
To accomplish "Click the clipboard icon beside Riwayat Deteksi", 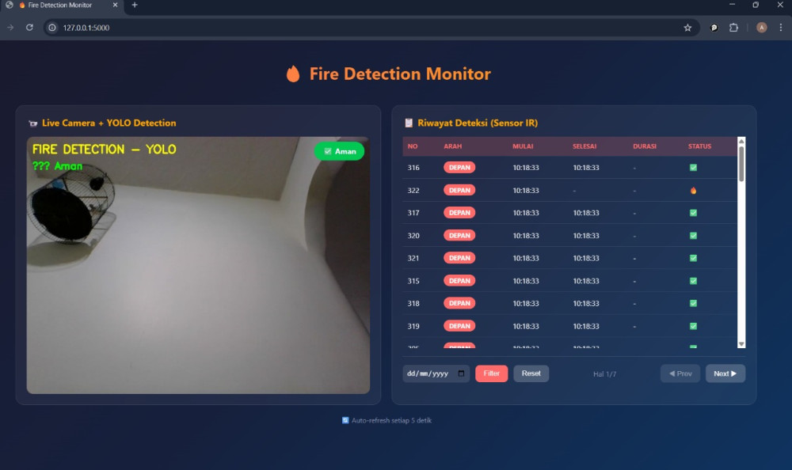I will click(x=409, y=123).
